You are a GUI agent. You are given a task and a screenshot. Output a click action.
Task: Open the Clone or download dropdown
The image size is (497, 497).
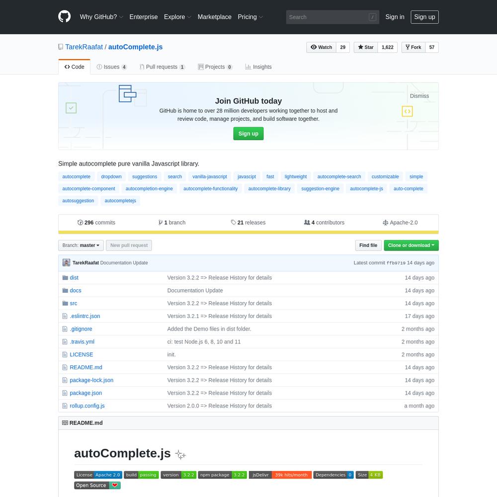pos(411,246)
